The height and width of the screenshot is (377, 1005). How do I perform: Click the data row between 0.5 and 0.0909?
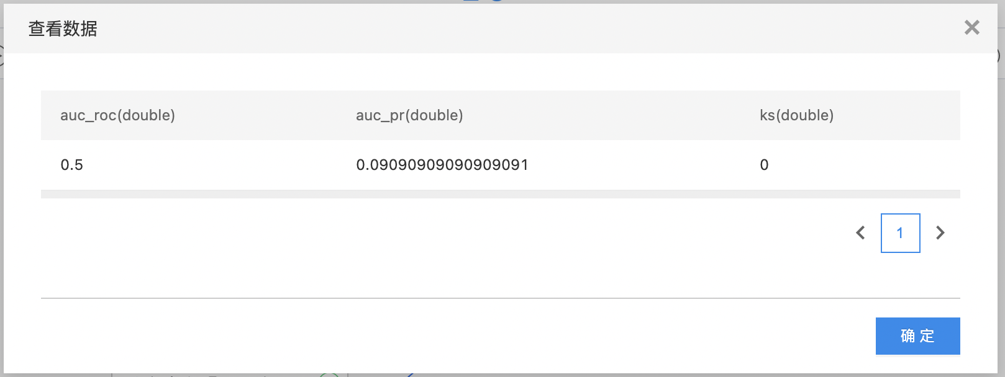[217, 165]
